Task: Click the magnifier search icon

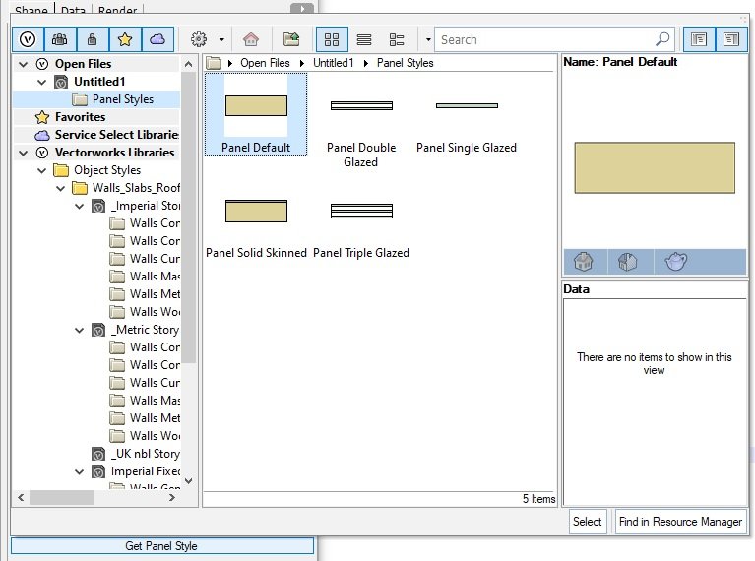Action: tap(662, 39)
